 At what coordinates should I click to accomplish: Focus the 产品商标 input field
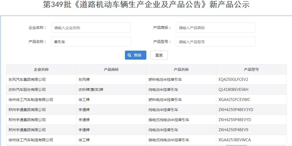215,28
